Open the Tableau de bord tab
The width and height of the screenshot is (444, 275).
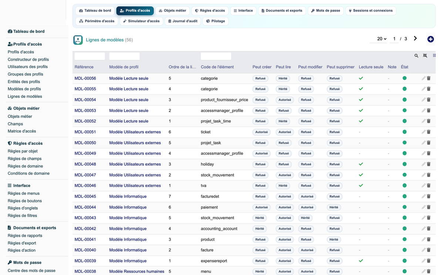(x=95, y=11)
